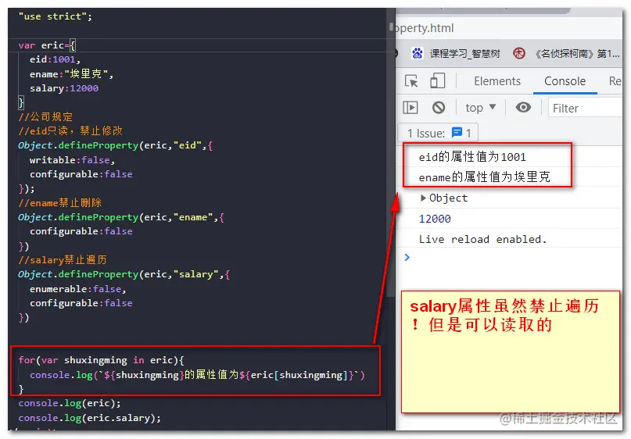Screen dimensions: 631x439
Task: Click the "eid的属性值为1001" log line
Action: pos(472,157)
